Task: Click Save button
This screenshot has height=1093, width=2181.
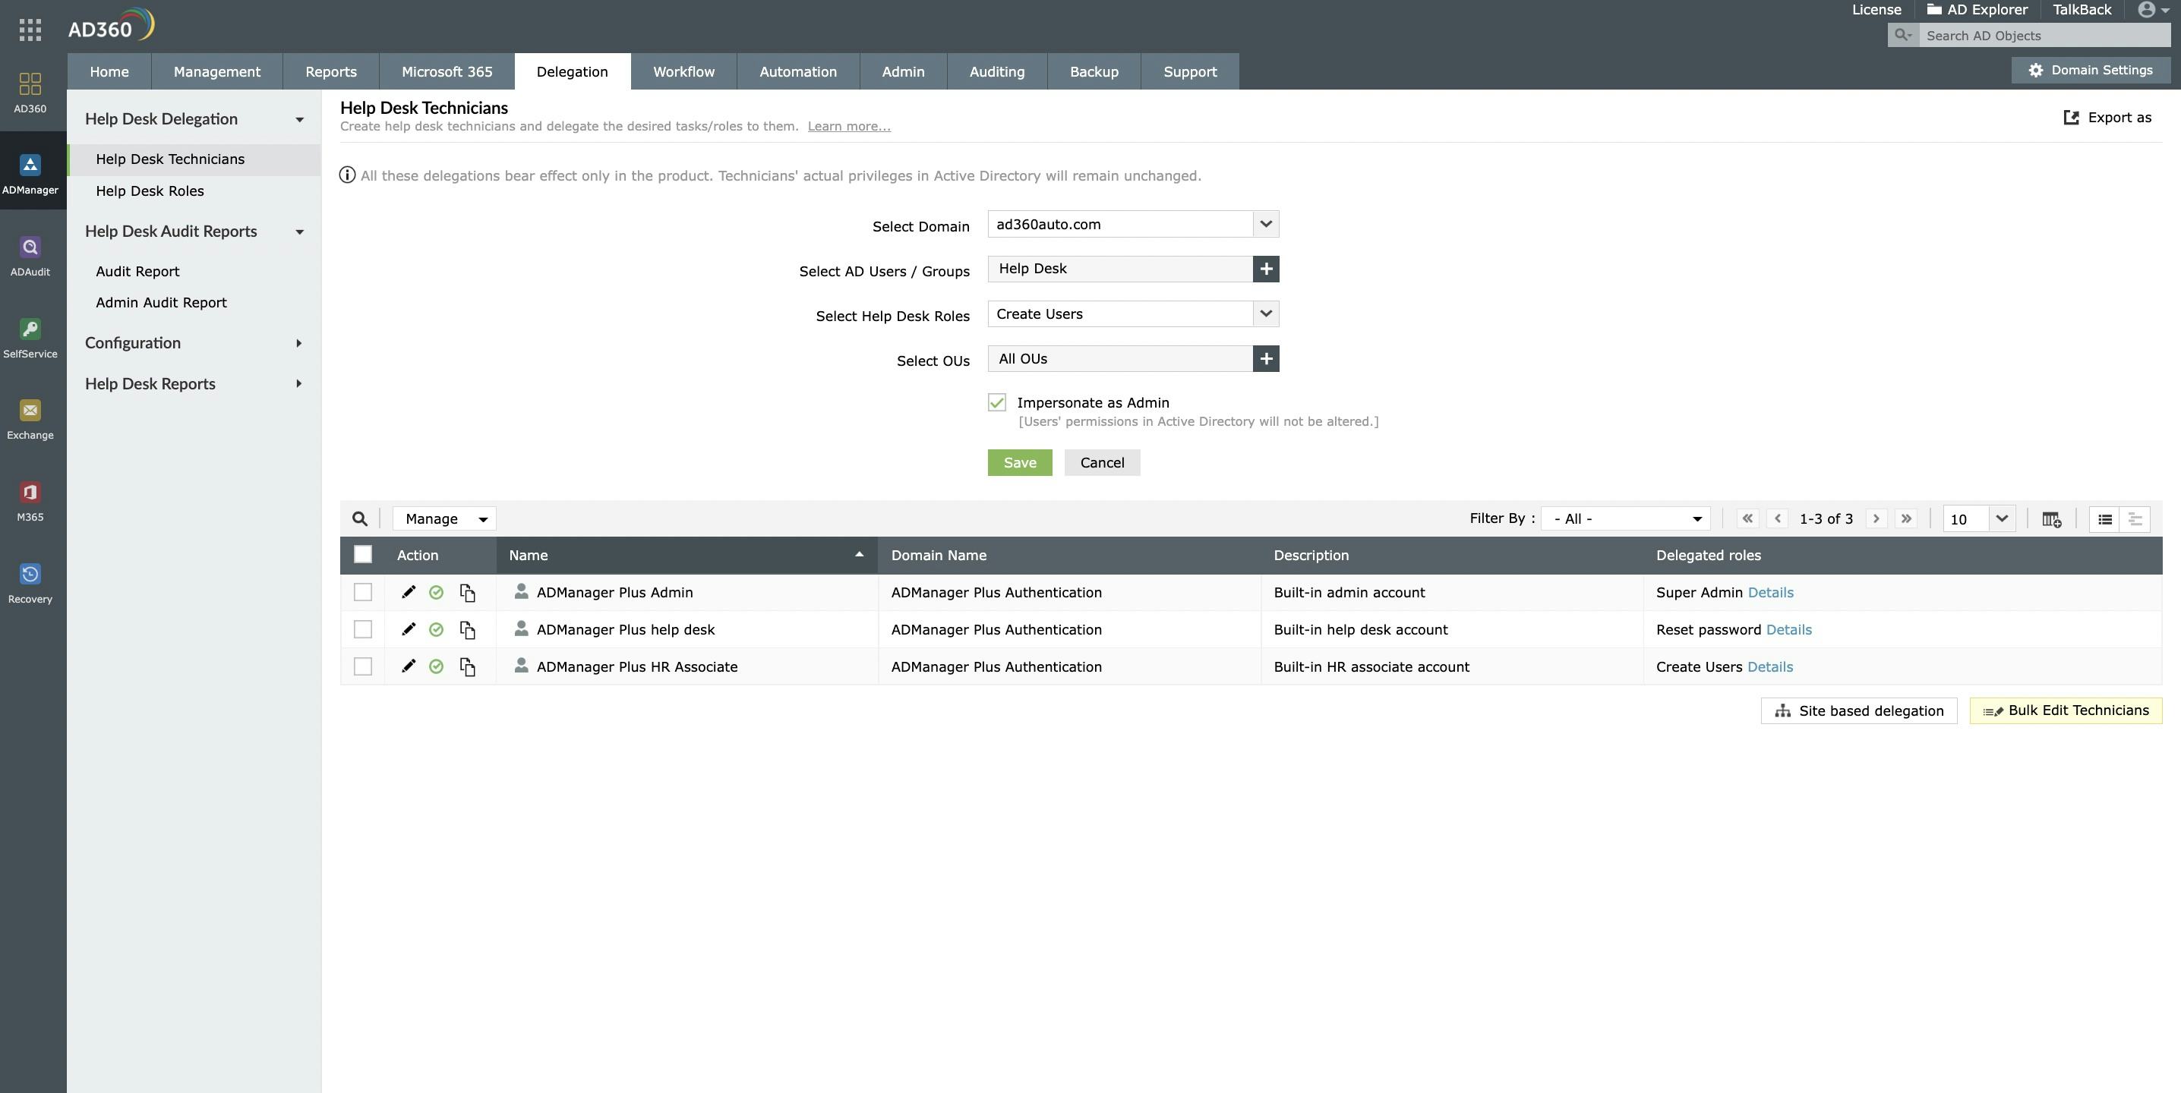Action: pyautogui.click(x=1019, y=461)
